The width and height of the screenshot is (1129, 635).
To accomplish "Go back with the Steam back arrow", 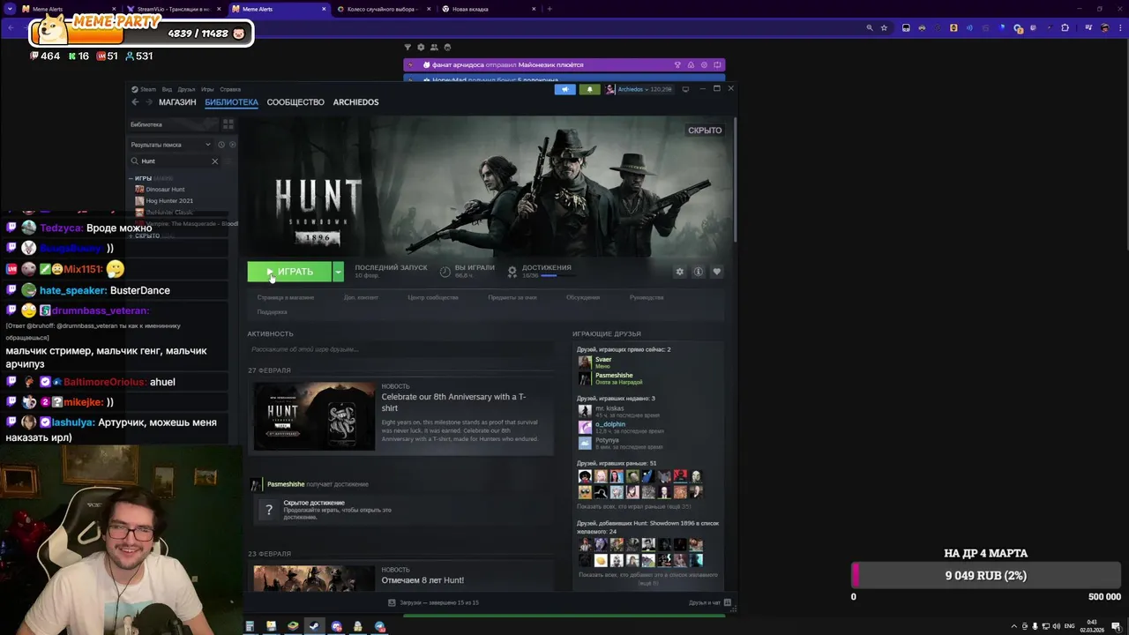I will click(x=135, y=102).
